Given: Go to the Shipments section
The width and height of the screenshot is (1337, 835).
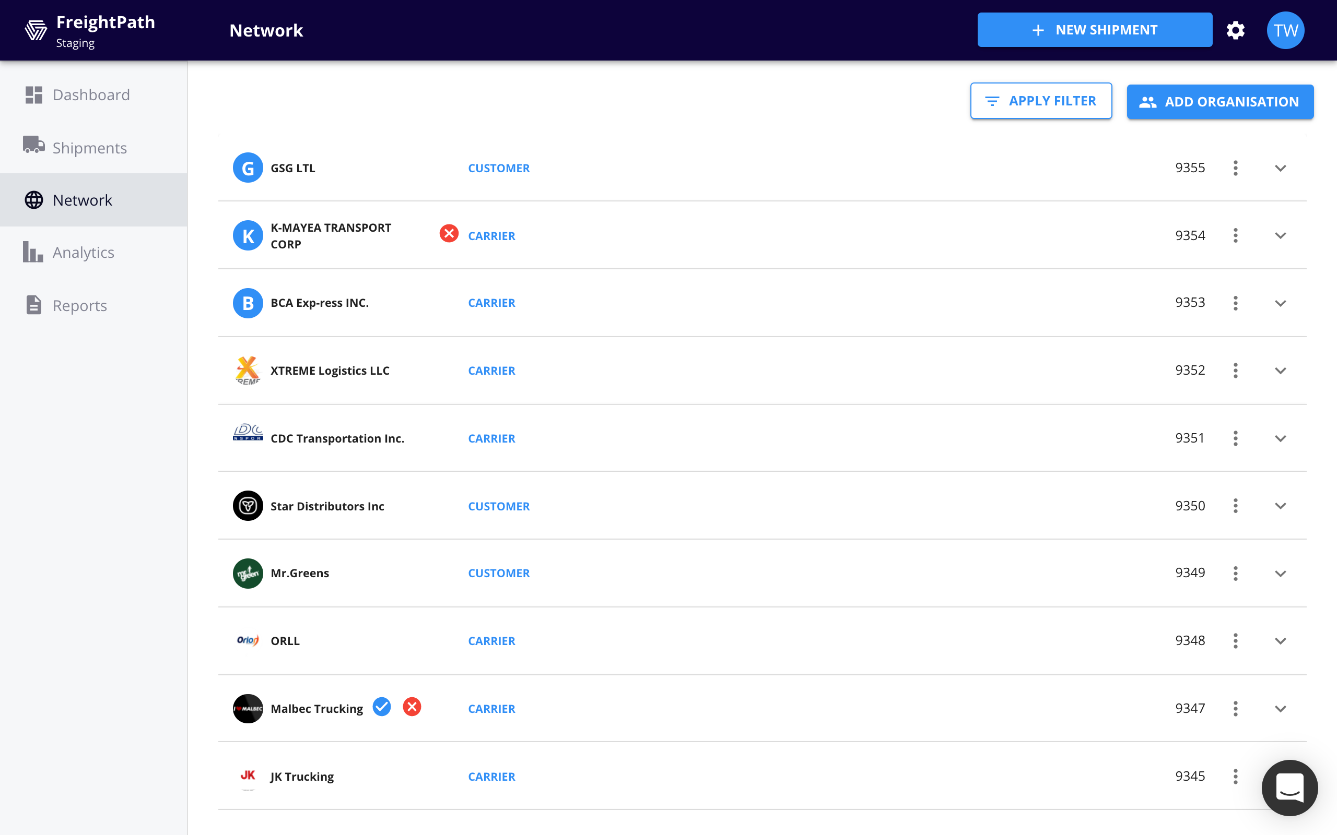Looking at the screenshot, I should click(89, 148).
